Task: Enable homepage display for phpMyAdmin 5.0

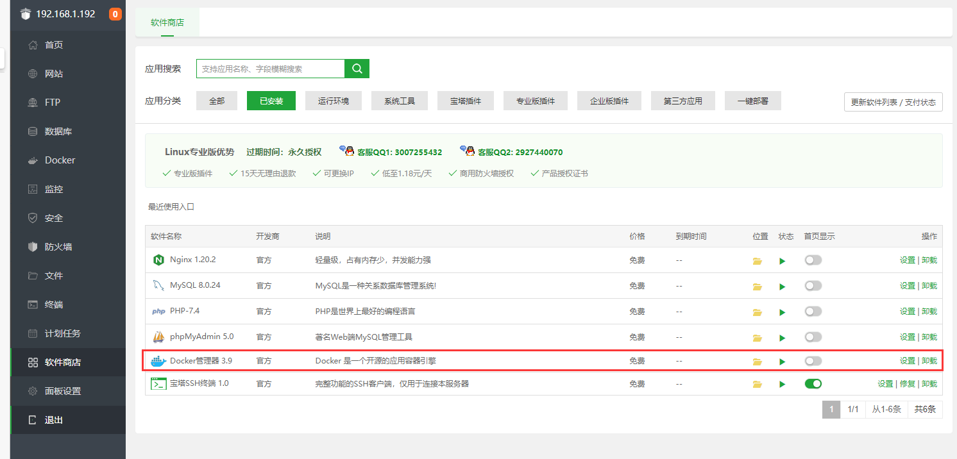Action: point(813,337)
